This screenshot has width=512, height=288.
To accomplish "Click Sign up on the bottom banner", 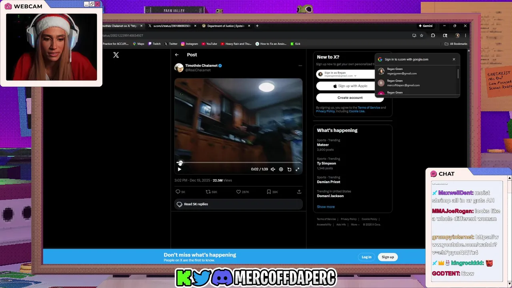I will [388, 257].
